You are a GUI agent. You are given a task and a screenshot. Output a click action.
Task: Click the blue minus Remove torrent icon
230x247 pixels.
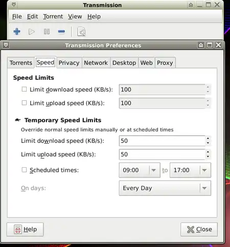point(61,32)
